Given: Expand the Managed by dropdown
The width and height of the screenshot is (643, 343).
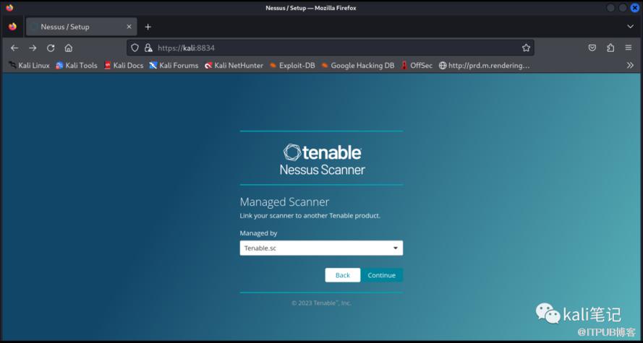Looking at the screenshot, I should [321, 248].
